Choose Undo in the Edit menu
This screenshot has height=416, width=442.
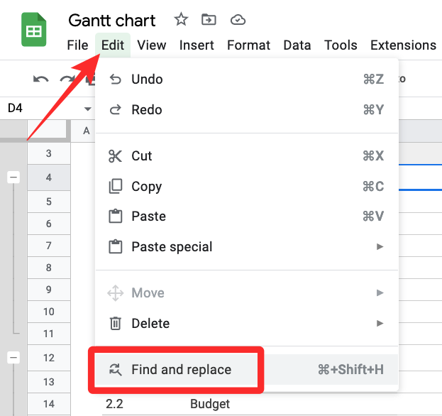247,80
